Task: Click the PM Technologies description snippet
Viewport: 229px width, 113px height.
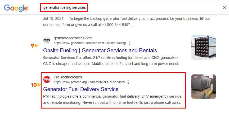Action: [x=113, y=99]
